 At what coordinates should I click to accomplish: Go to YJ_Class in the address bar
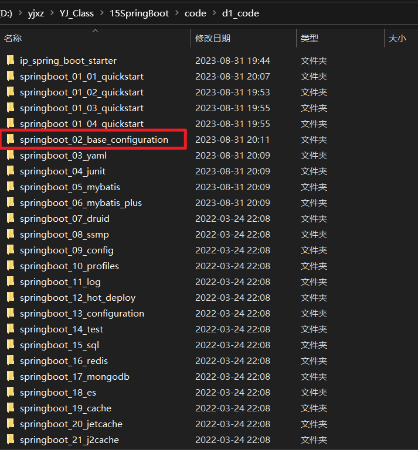click(77, 13)
